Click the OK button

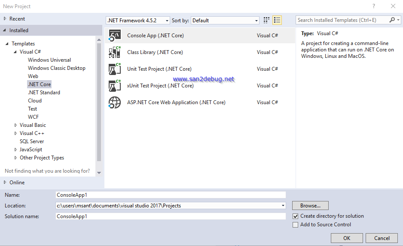(347, 238)
